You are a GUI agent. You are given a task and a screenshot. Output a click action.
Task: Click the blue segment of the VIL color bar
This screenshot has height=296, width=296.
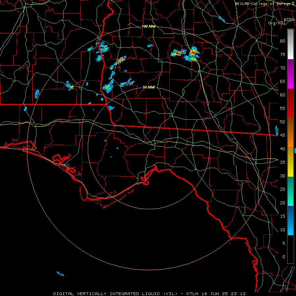(290, 220)
